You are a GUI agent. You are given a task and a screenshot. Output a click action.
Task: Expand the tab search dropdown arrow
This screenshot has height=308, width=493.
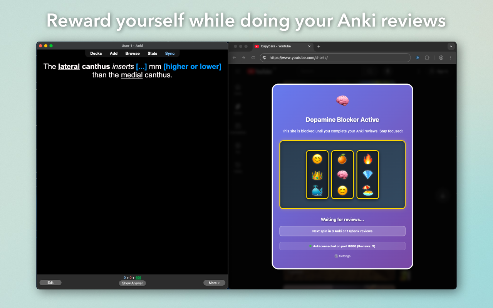(x=451, y=46)
